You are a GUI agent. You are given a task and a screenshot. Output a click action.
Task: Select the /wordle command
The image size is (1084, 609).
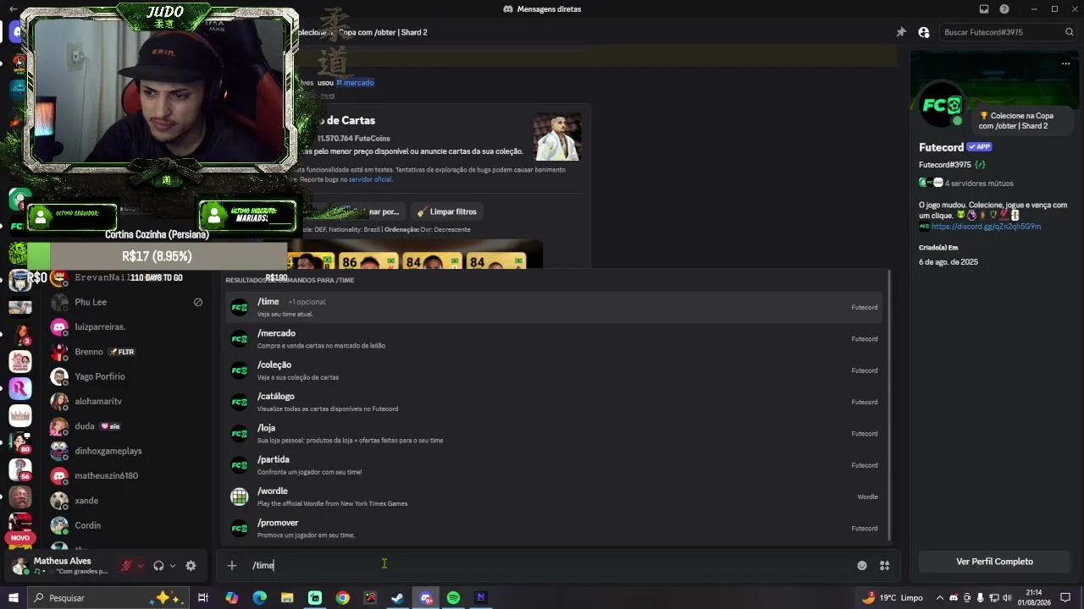555,497
